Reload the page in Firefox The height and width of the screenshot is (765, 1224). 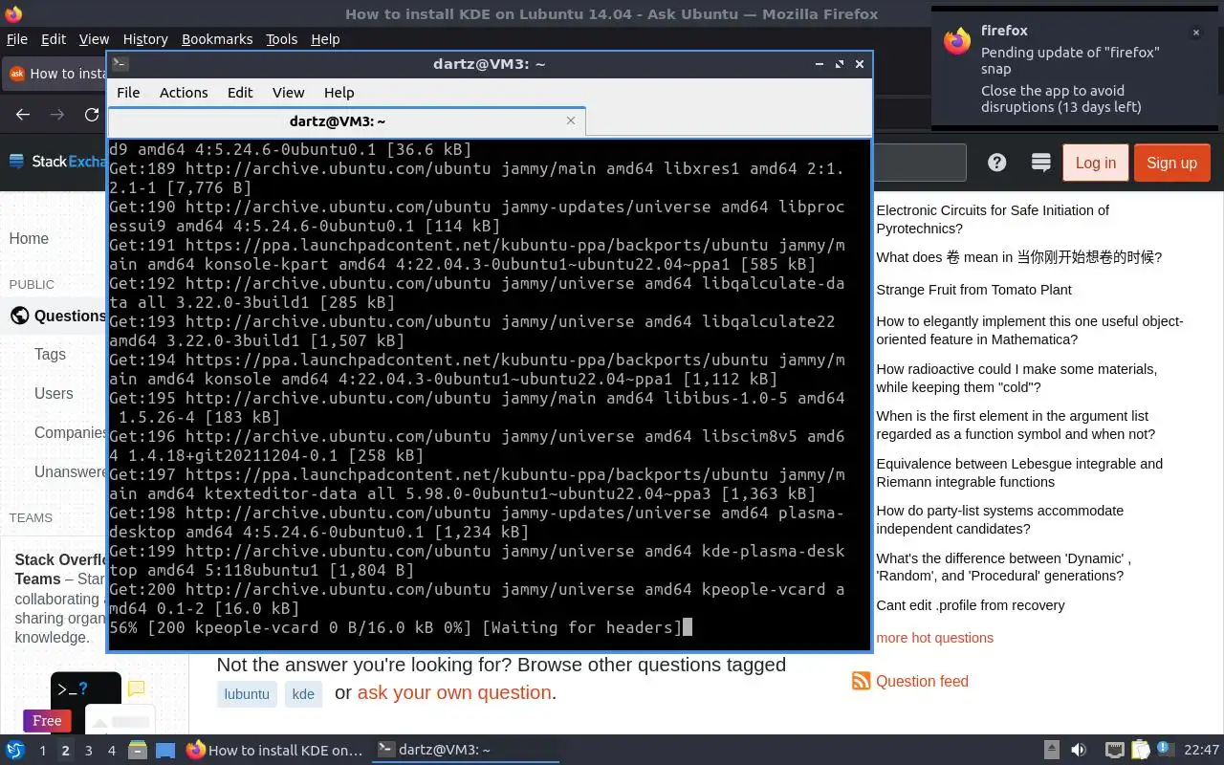pos(92,115)
